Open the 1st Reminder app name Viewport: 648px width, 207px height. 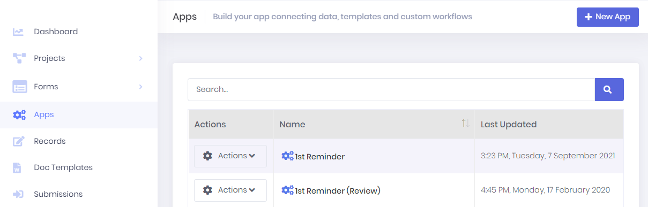(320, 157)
